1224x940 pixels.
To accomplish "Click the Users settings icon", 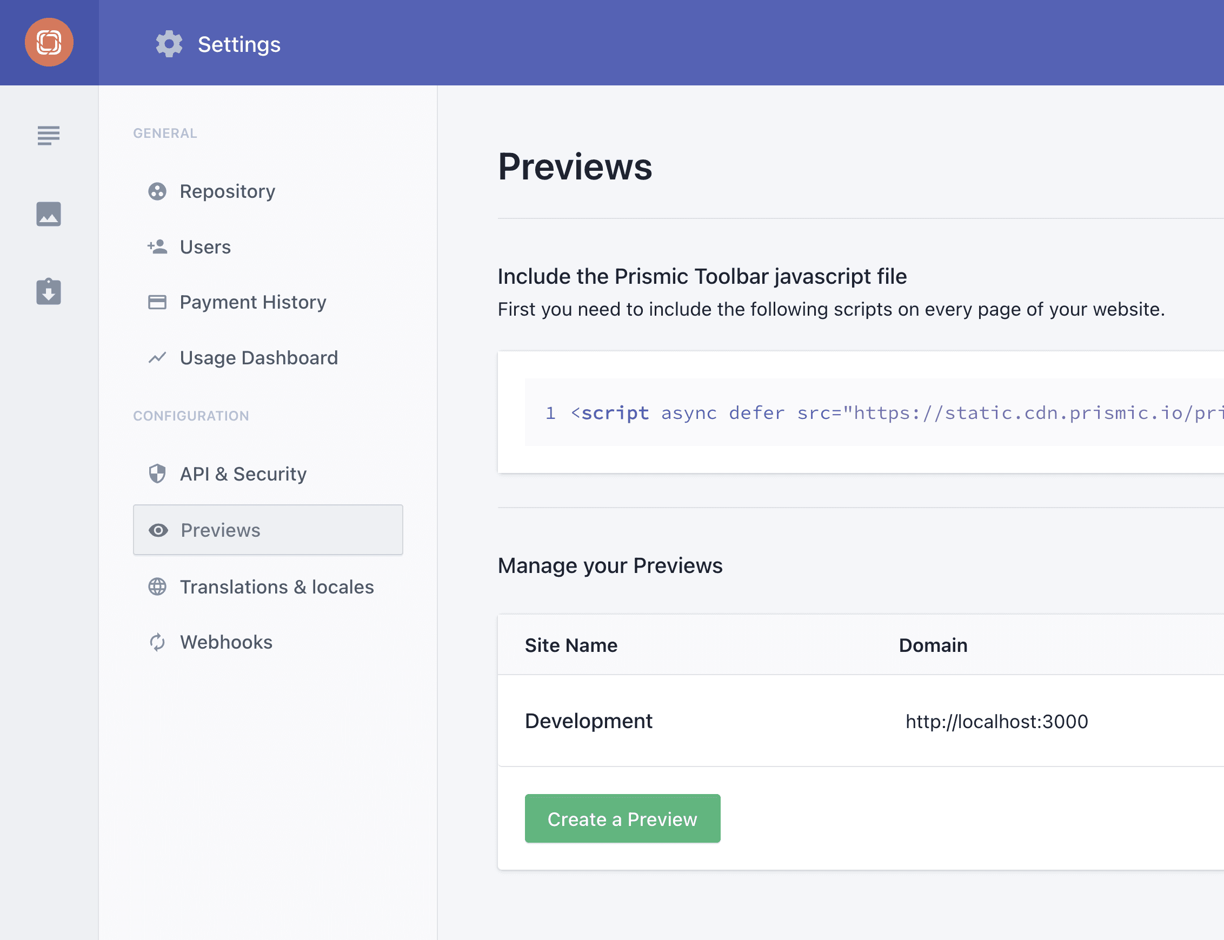I will (157, 247).
